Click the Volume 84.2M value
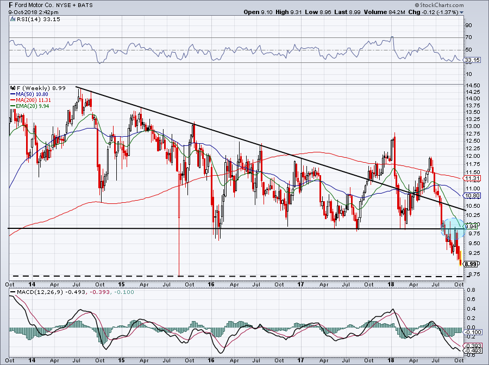This screenshot has height=365, width=489. 384,12
